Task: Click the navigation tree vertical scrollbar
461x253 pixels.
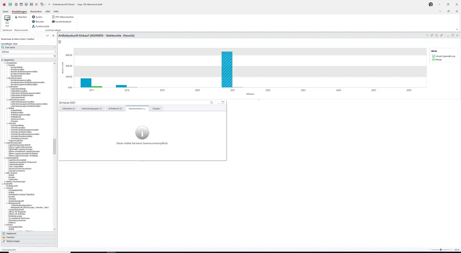Action: click(55, 146)
